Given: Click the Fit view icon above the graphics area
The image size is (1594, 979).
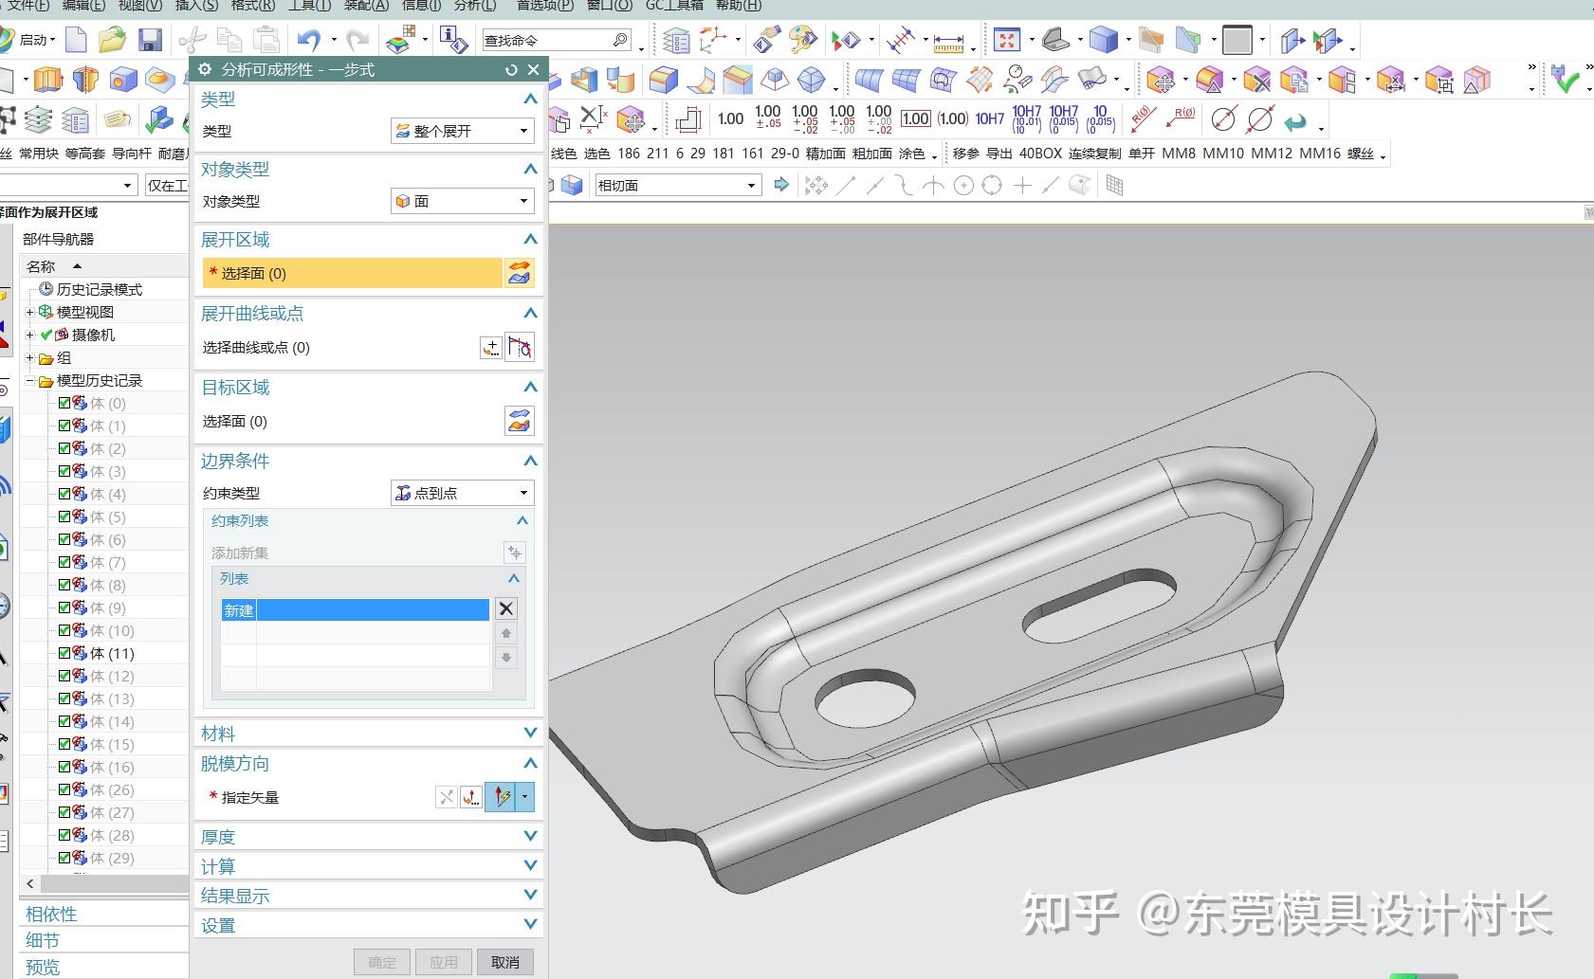Looking at the screenshot, I should pyautogui.click(x=1009, y=40).
